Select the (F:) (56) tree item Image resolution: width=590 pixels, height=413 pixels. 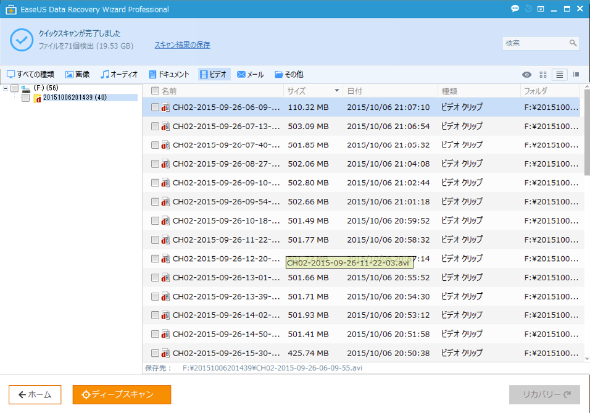point(46,88)
